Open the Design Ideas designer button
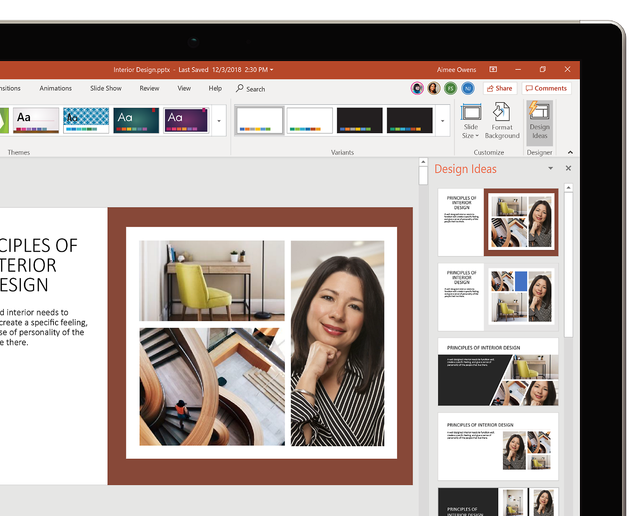 coord(539,122)
